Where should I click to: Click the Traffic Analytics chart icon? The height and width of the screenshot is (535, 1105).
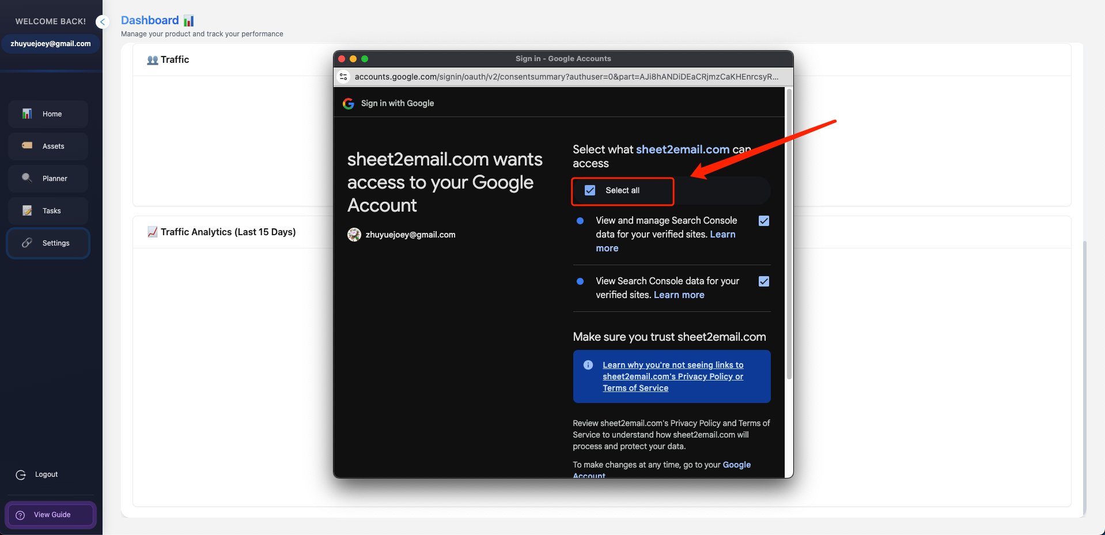[x=153, y=232]
